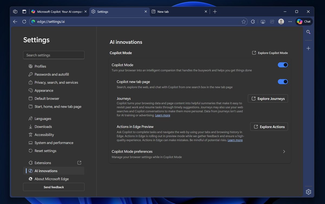Expand Copilot Mode preferences chevron
Screen dimensions: 325x204
[x=284, y=152]
